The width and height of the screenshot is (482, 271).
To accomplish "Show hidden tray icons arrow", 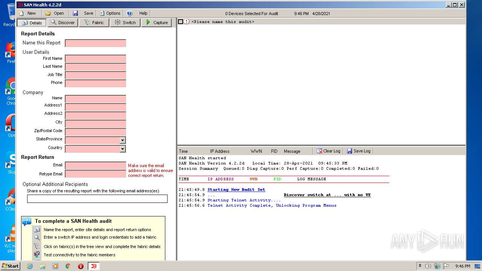I will [x=420, y=266].
